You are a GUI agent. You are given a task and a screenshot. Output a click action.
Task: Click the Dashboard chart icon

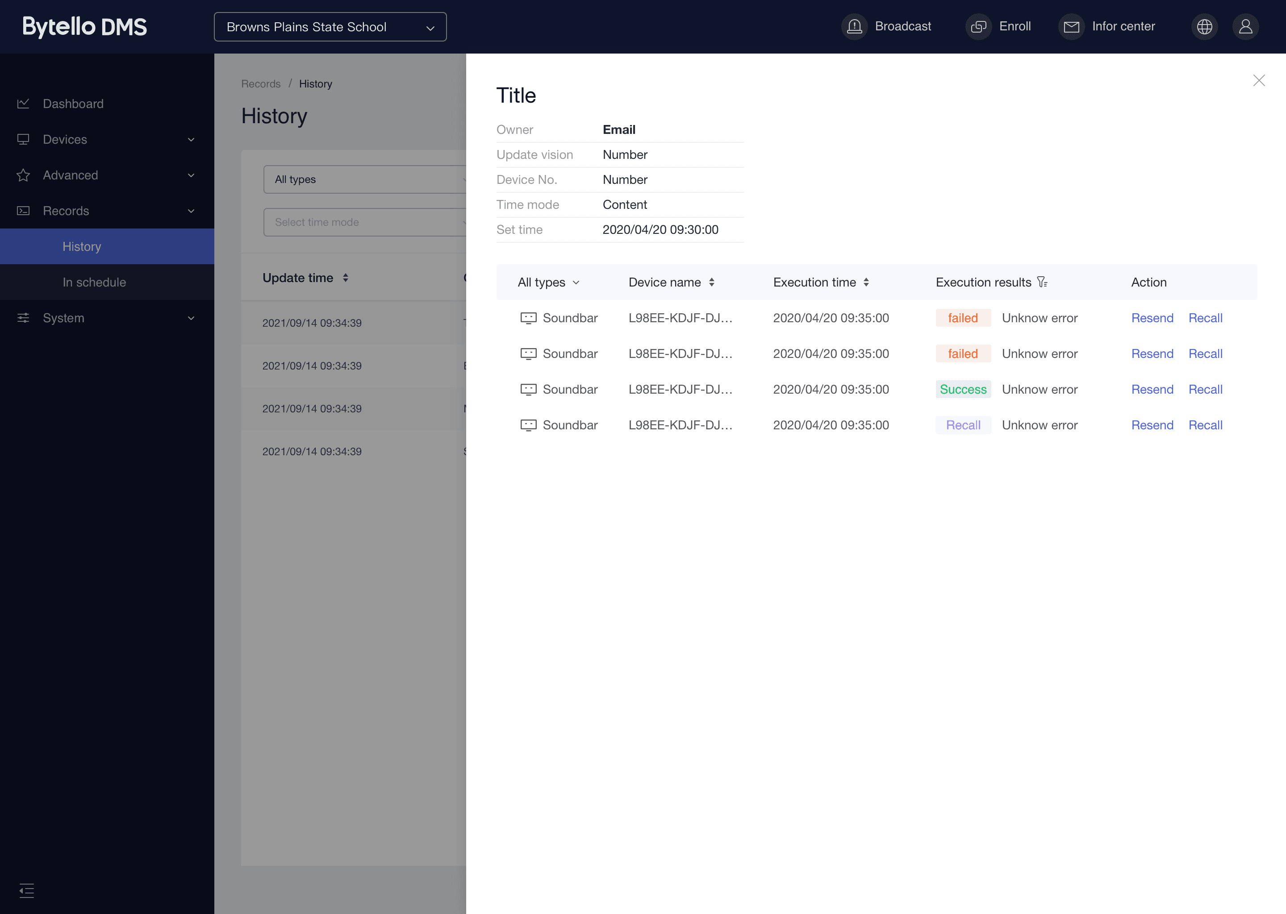[x=23, y=104]
